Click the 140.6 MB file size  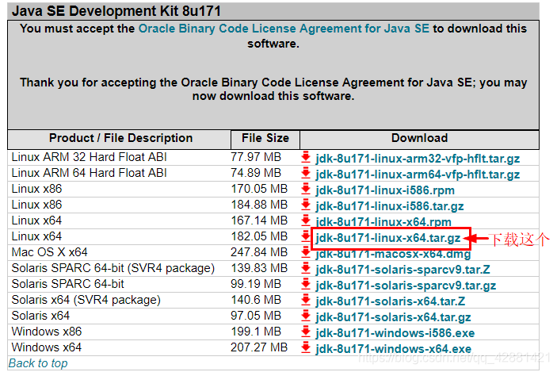point(256,300)
